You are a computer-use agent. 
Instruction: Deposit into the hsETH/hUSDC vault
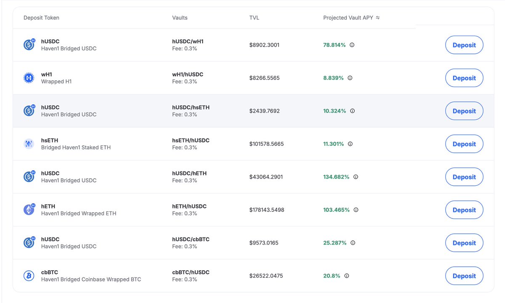point(464,144)
